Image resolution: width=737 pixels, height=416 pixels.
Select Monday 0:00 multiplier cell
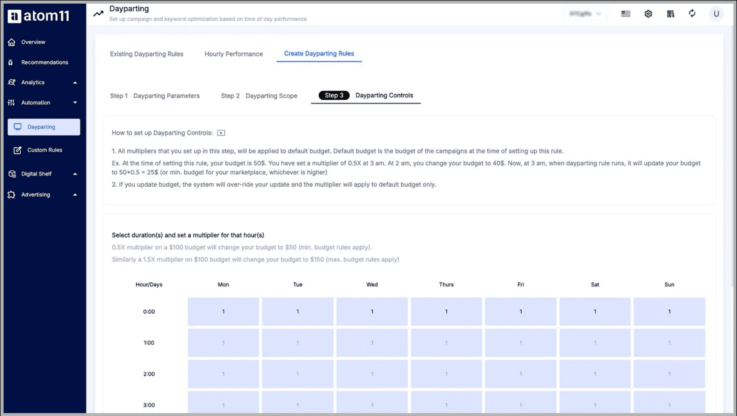tap(223, 311)
